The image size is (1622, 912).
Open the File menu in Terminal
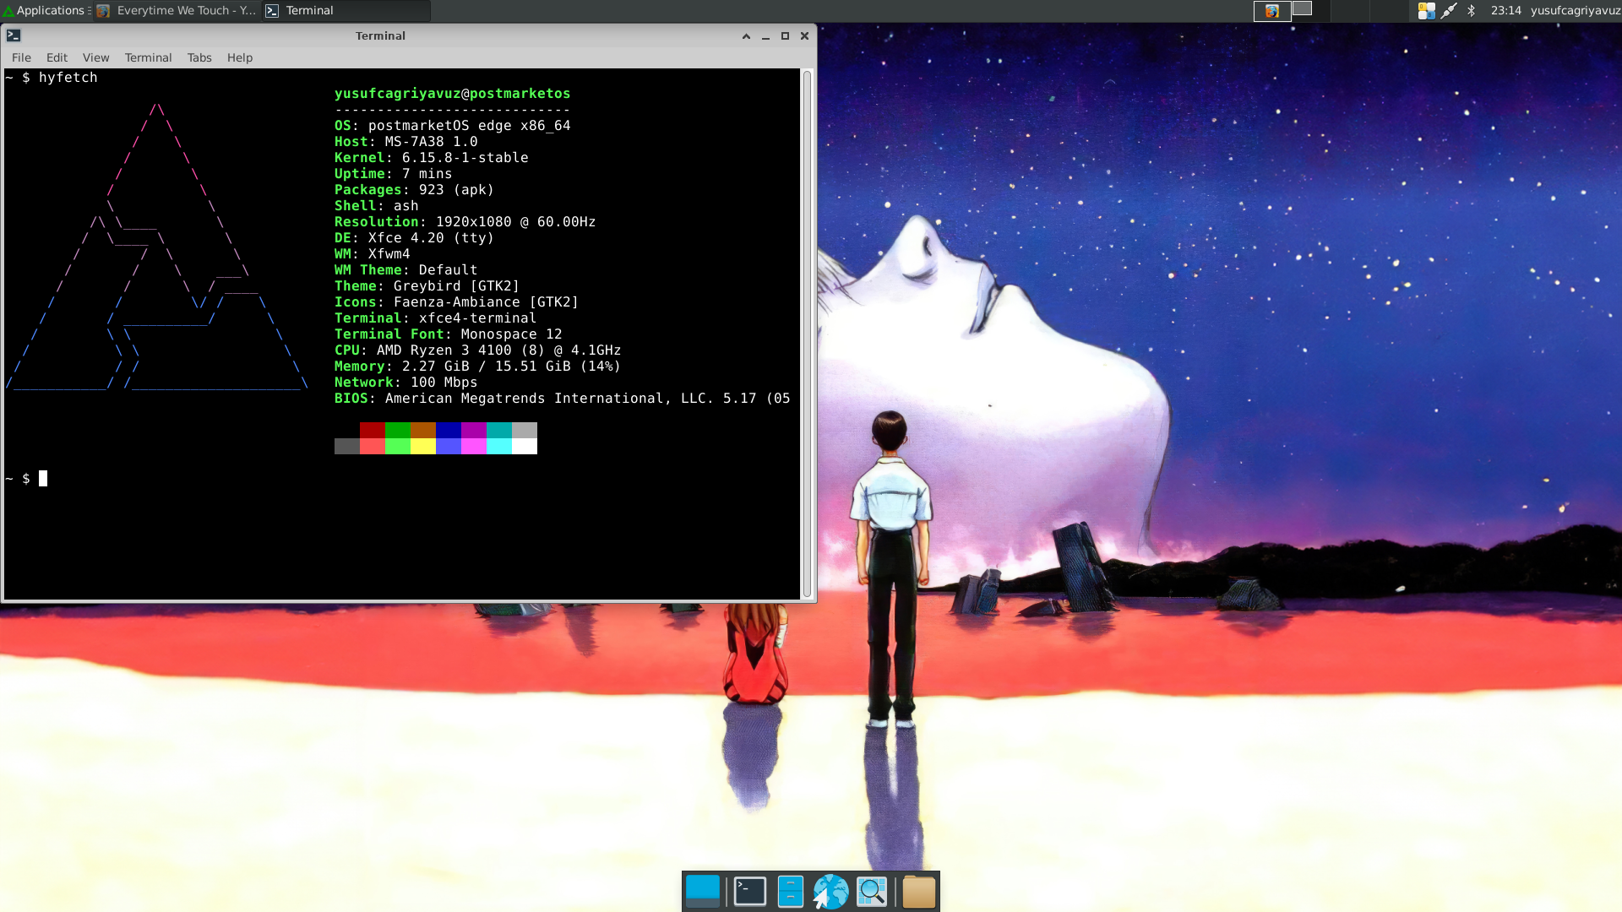(x=21, y=57)
